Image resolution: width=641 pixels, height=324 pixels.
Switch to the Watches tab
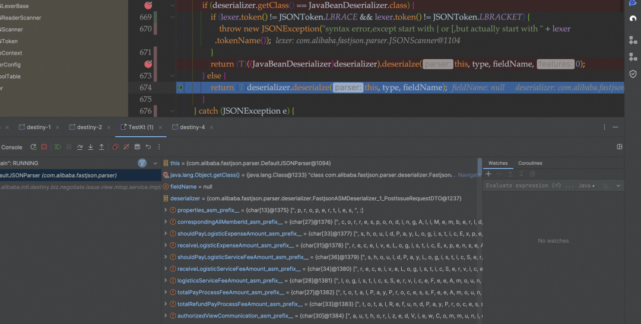tap(498, 163)
